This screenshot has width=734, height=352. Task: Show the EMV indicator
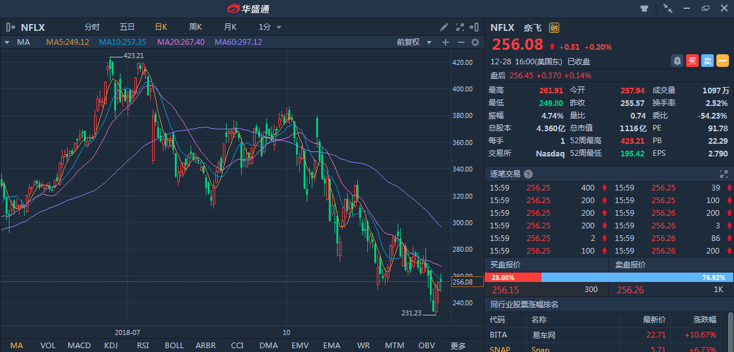[300, 346]
